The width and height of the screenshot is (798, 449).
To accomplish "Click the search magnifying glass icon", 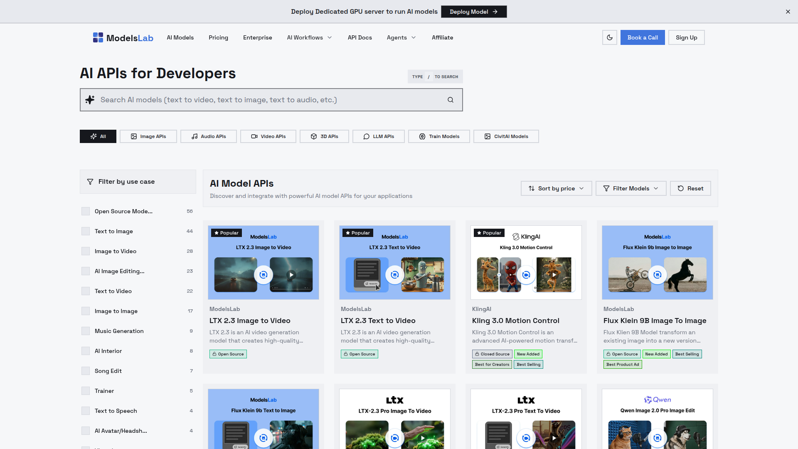I will point(451,100).
